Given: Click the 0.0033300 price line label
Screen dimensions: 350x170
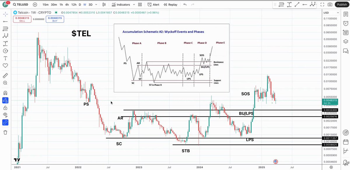Looking at the screenshot, I should [x=331, y=110].
